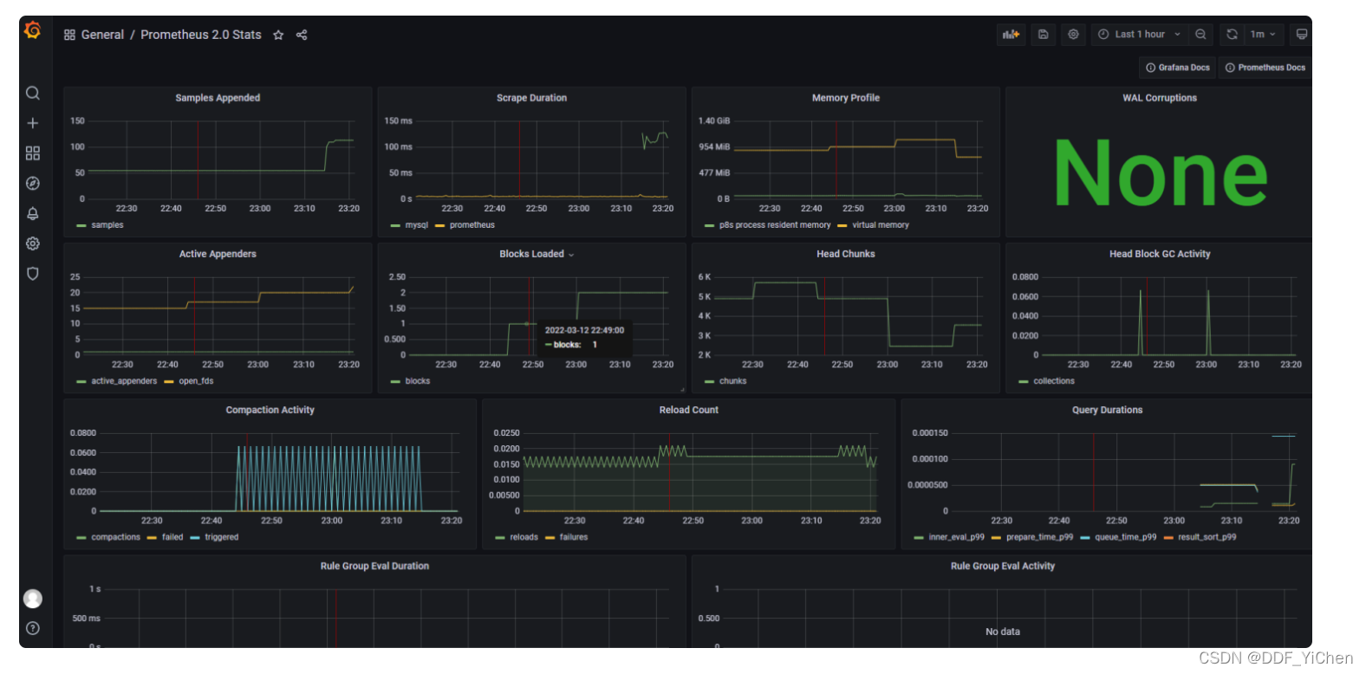Click the Add panel icon
Screen dimensions: 1366x674
[x=1011, y=35]
